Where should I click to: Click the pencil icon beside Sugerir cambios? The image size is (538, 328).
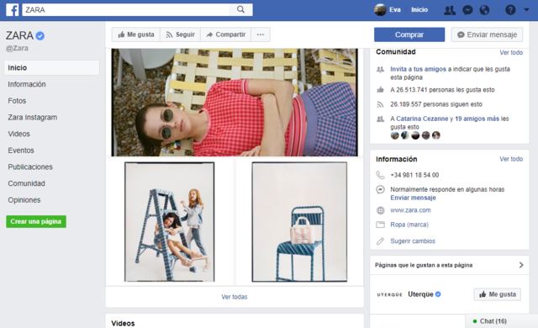tap(380, 241)
